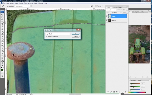Select the Crop tool
Image resolution: width=152 pixels, height=95 pixels.
click(x=2, y=24)
